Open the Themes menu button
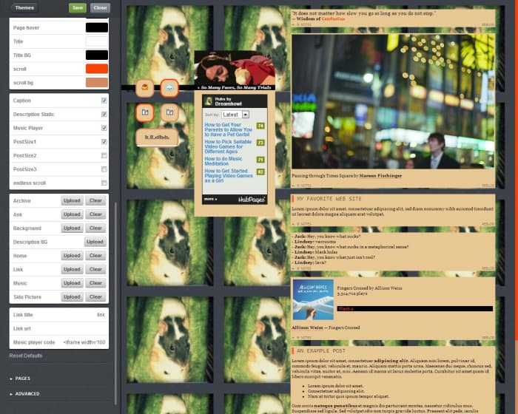This screenshot has width=518, height=414. pos(24,7)
